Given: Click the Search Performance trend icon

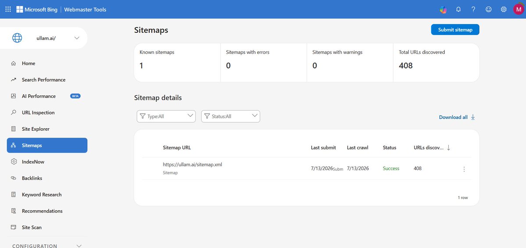Looking at the screenshot, I should tap(13, 80).
